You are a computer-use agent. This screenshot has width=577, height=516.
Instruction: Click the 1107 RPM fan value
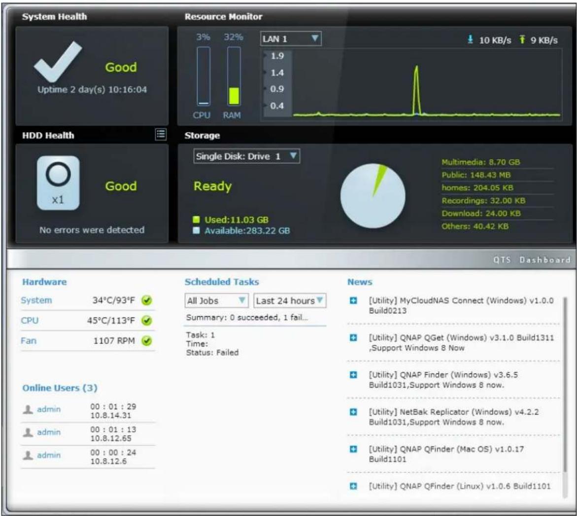(x=114, y=341)
